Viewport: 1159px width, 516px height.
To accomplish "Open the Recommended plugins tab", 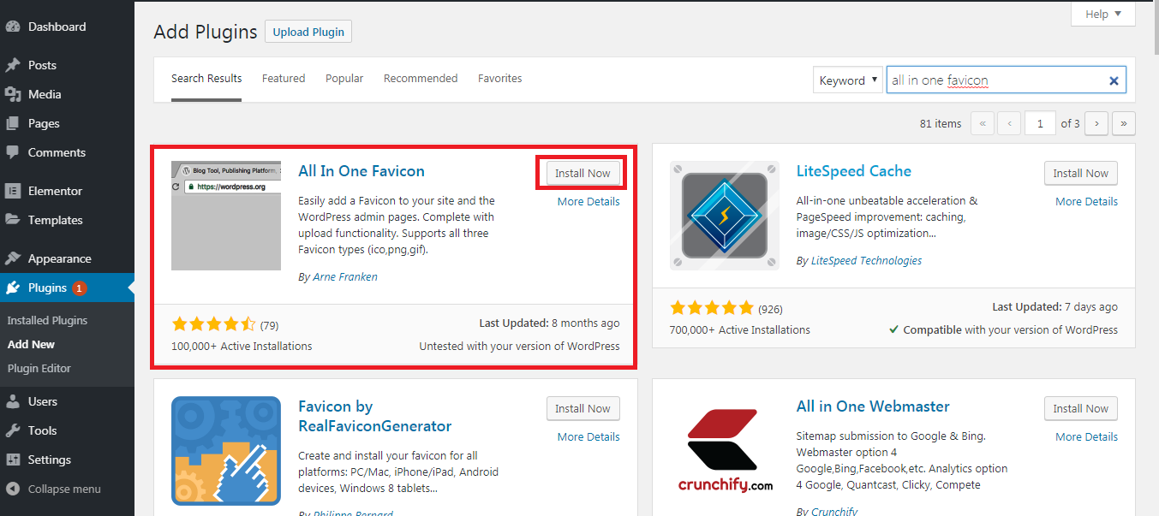I will click(421, 78).
